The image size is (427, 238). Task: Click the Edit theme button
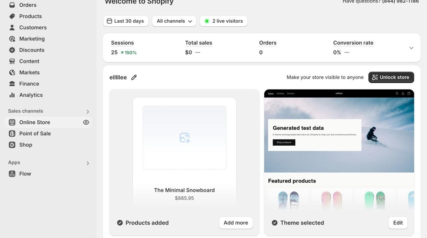[x=398, y=223]
